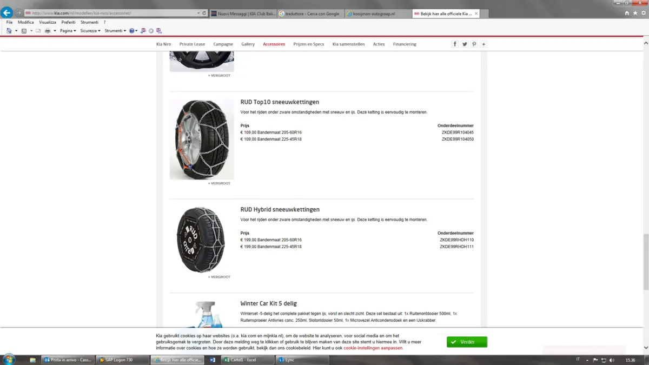Open the Lync taskbar item
Screen dimensions: 649x365
click(302, 360)
